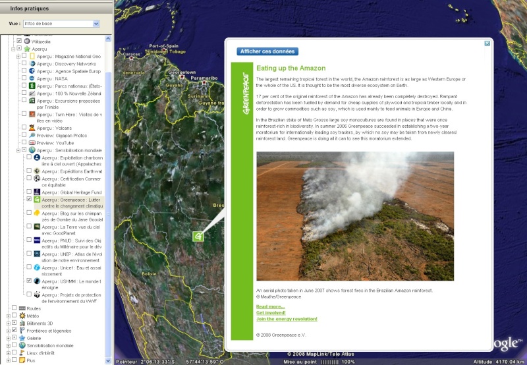The image size is (527, 365).
Task: Open the Get involved link
Action: click(x=271, y=312)
